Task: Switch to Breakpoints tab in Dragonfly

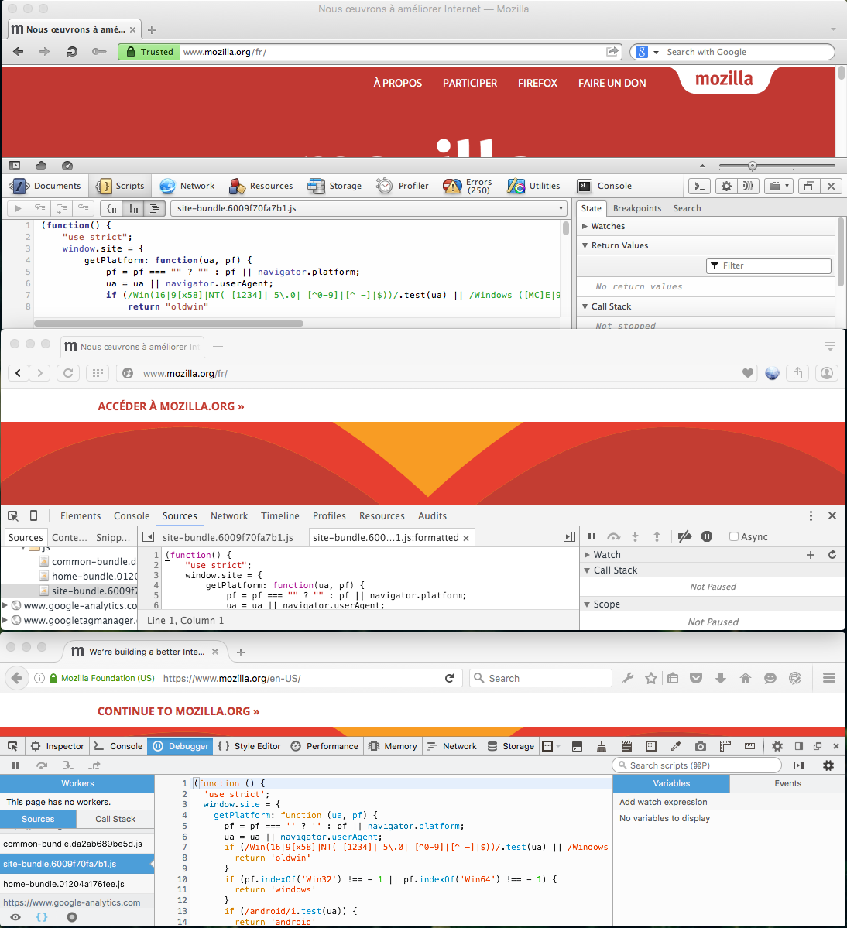Action: coord(637,208)
